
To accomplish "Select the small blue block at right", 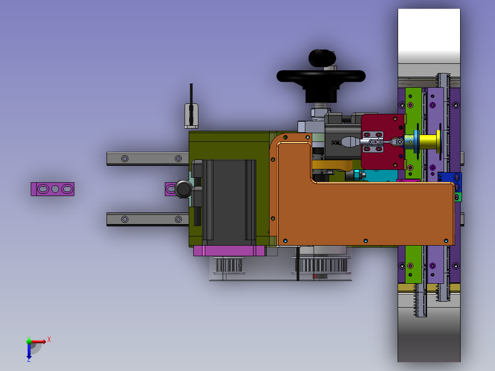I will [x=450, y=181].
